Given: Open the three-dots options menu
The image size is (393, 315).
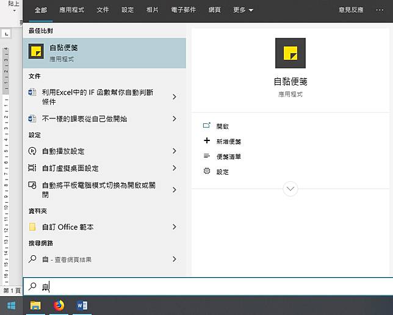Looking at the screenshot, I should (380, 10).
